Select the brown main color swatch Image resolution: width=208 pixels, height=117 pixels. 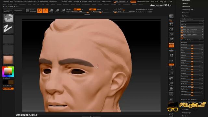(11, 82)
